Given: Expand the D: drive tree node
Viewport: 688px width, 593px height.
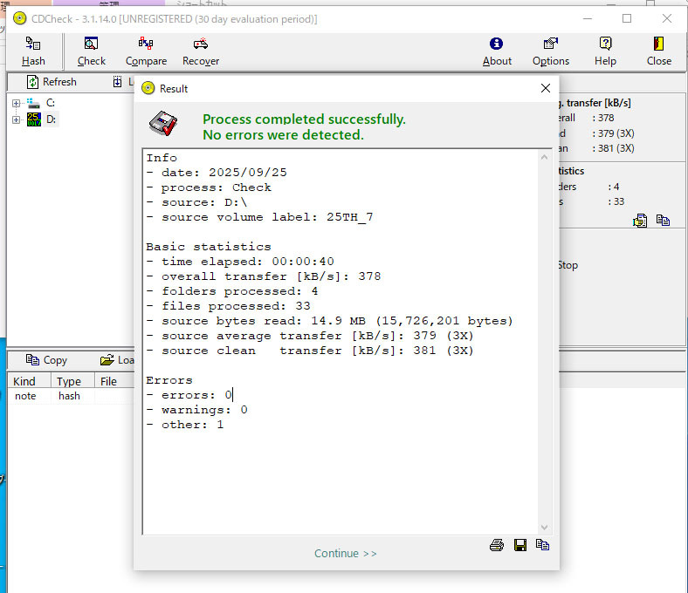Looking at the screenshot, I should [16, 119].
